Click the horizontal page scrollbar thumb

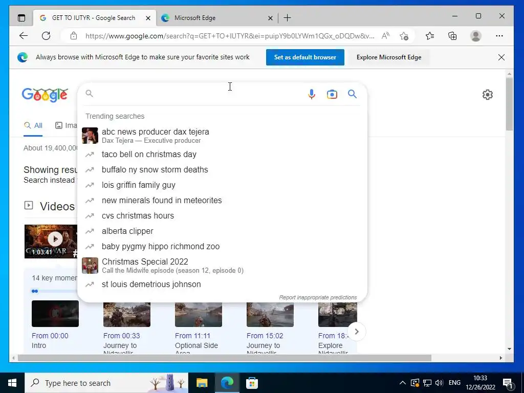click(224, 358)
